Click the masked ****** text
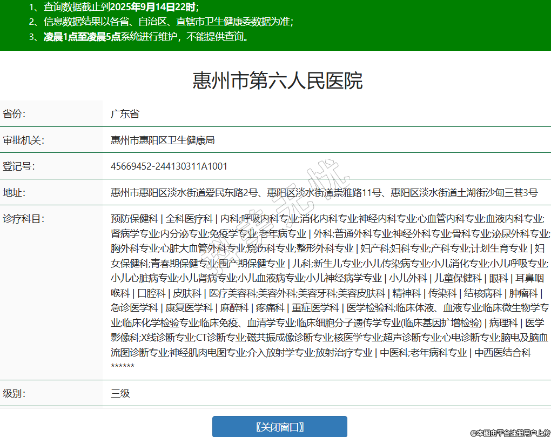The width and height of the screenshot is (551, 437). tap(123, 367)
